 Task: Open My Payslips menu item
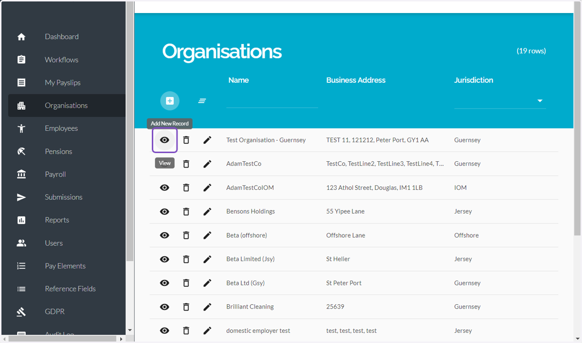tap(67, 82)
